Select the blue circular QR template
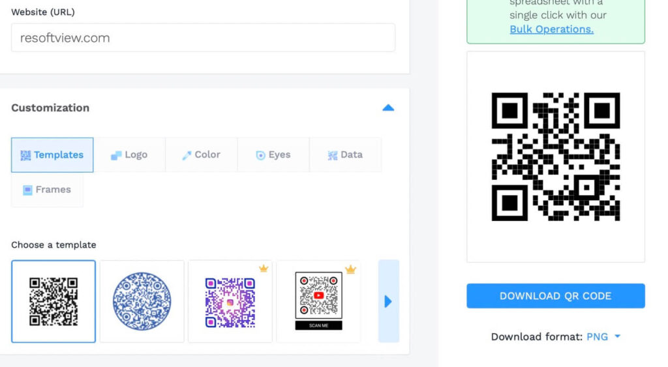 (x=142, y=301)
